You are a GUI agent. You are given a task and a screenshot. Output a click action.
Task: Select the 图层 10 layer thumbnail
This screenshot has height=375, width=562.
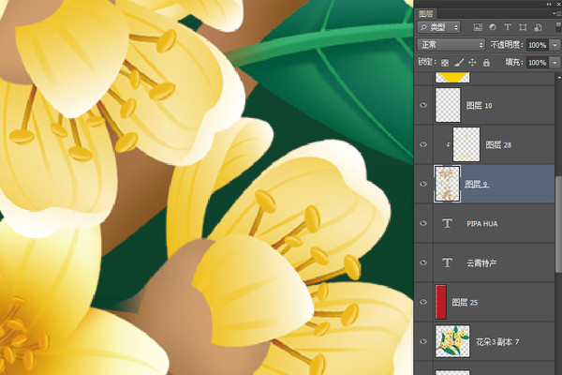tap(448, 105)
